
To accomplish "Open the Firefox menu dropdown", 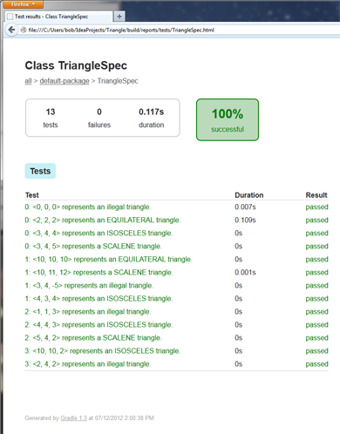I will (24, 4).
